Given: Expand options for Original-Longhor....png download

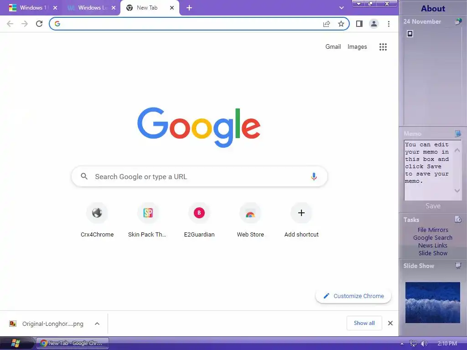Looking at the screenshot, I should (x=97, y=324).
